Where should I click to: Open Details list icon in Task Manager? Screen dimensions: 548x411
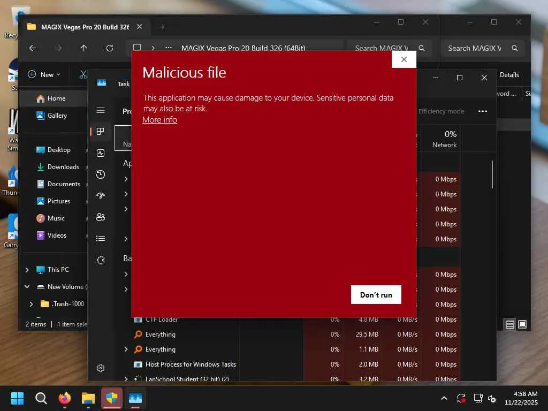(x=101, y=238)
